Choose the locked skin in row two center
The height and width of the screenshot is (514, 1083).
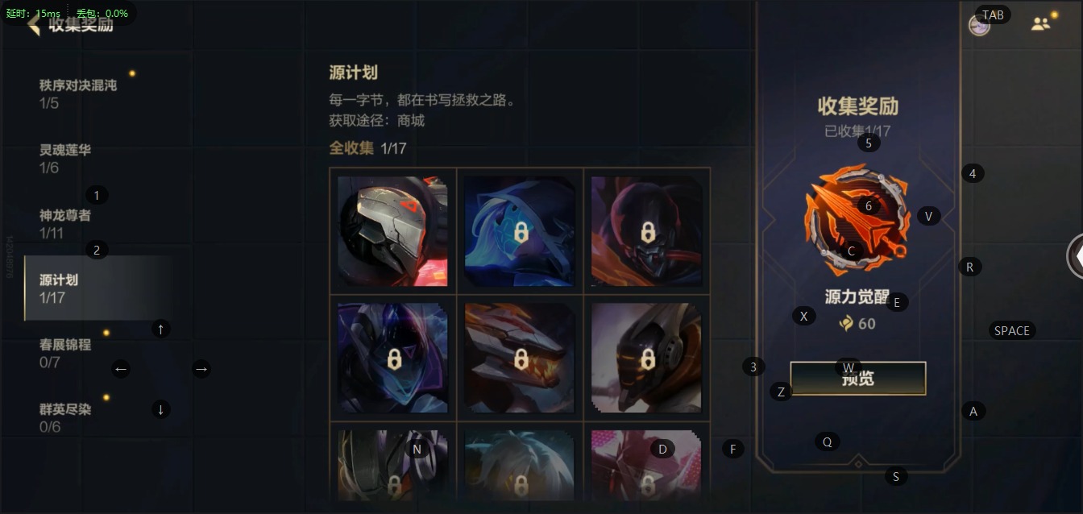(x=520, y=358)
